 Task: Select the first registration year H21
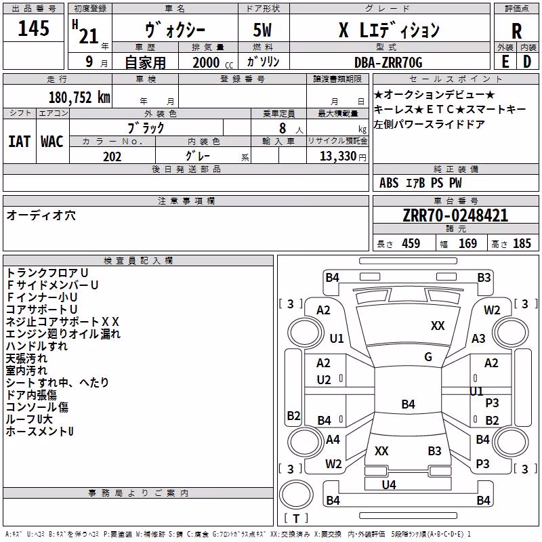[86, 32]
